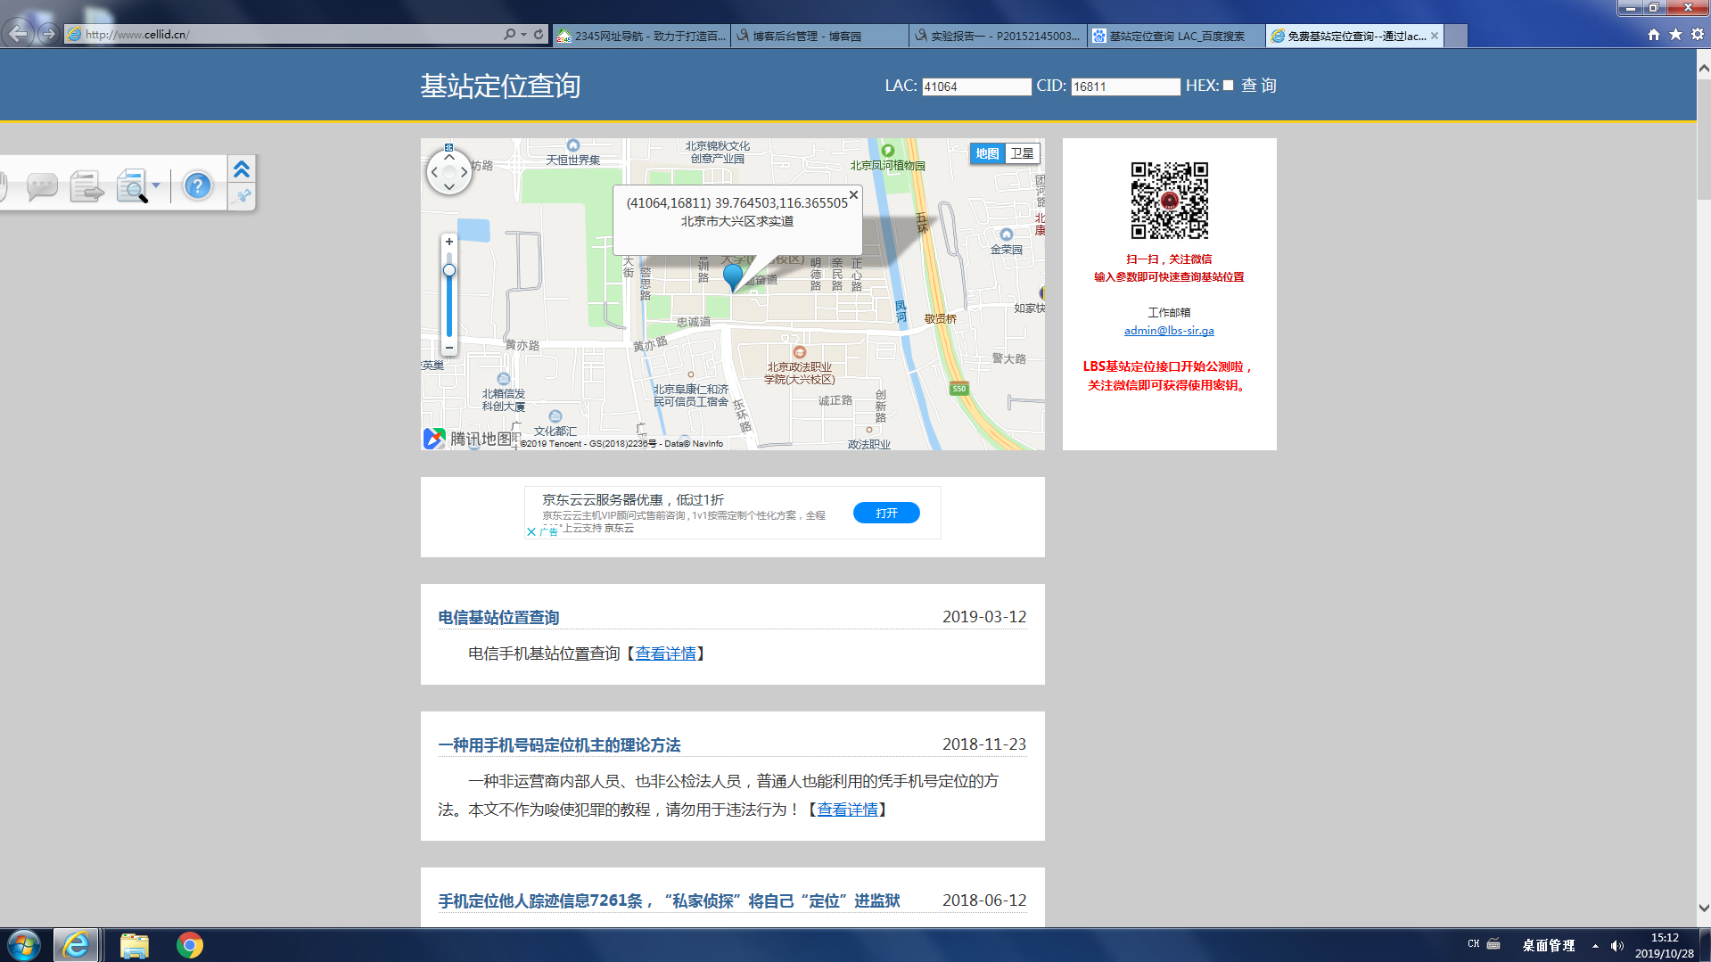This screenshot has height=962, width=1711.
Task: Click the 天恒世界集 map marker
Action: point(573,145)
